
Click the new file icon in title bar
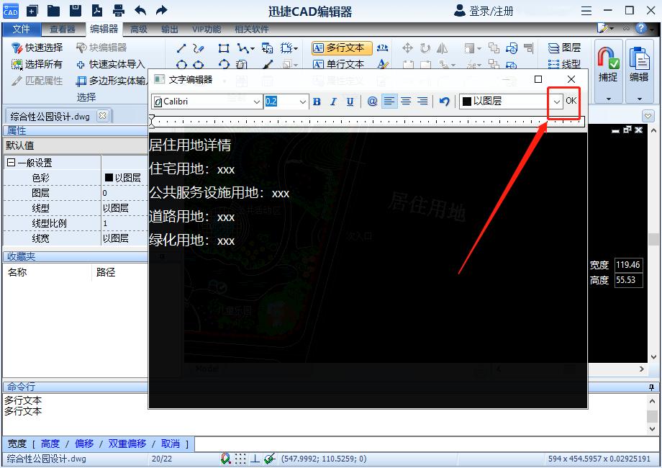[x=32, y=11]
